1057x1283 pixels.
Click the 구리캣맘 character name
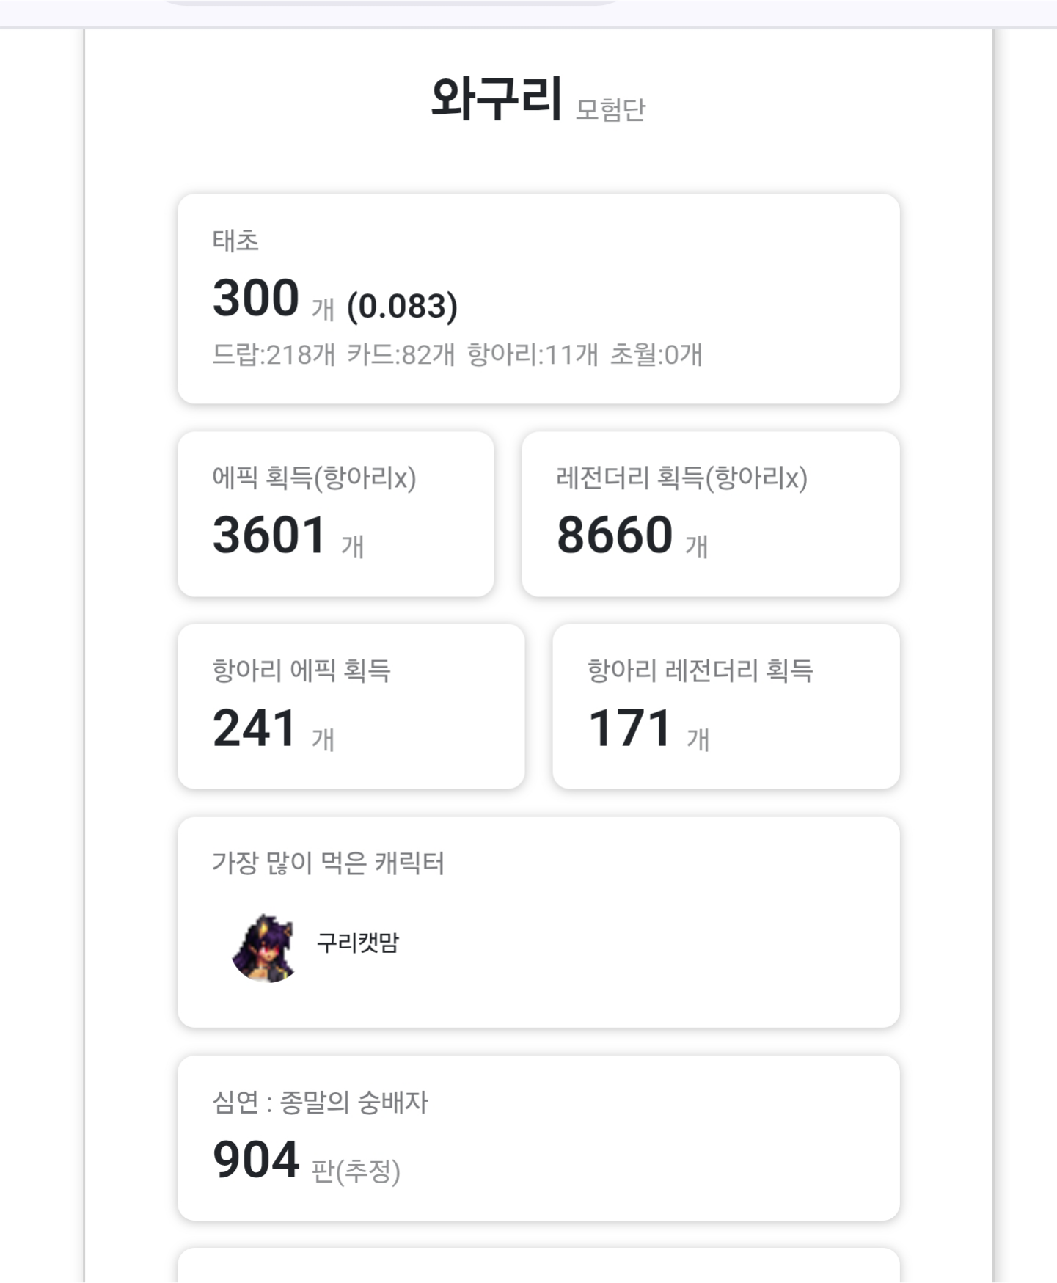(x=357, y=943)
